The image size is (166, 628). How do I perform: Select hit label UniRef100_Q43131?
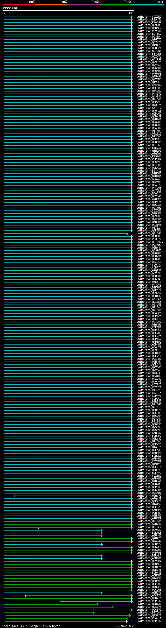149,97
